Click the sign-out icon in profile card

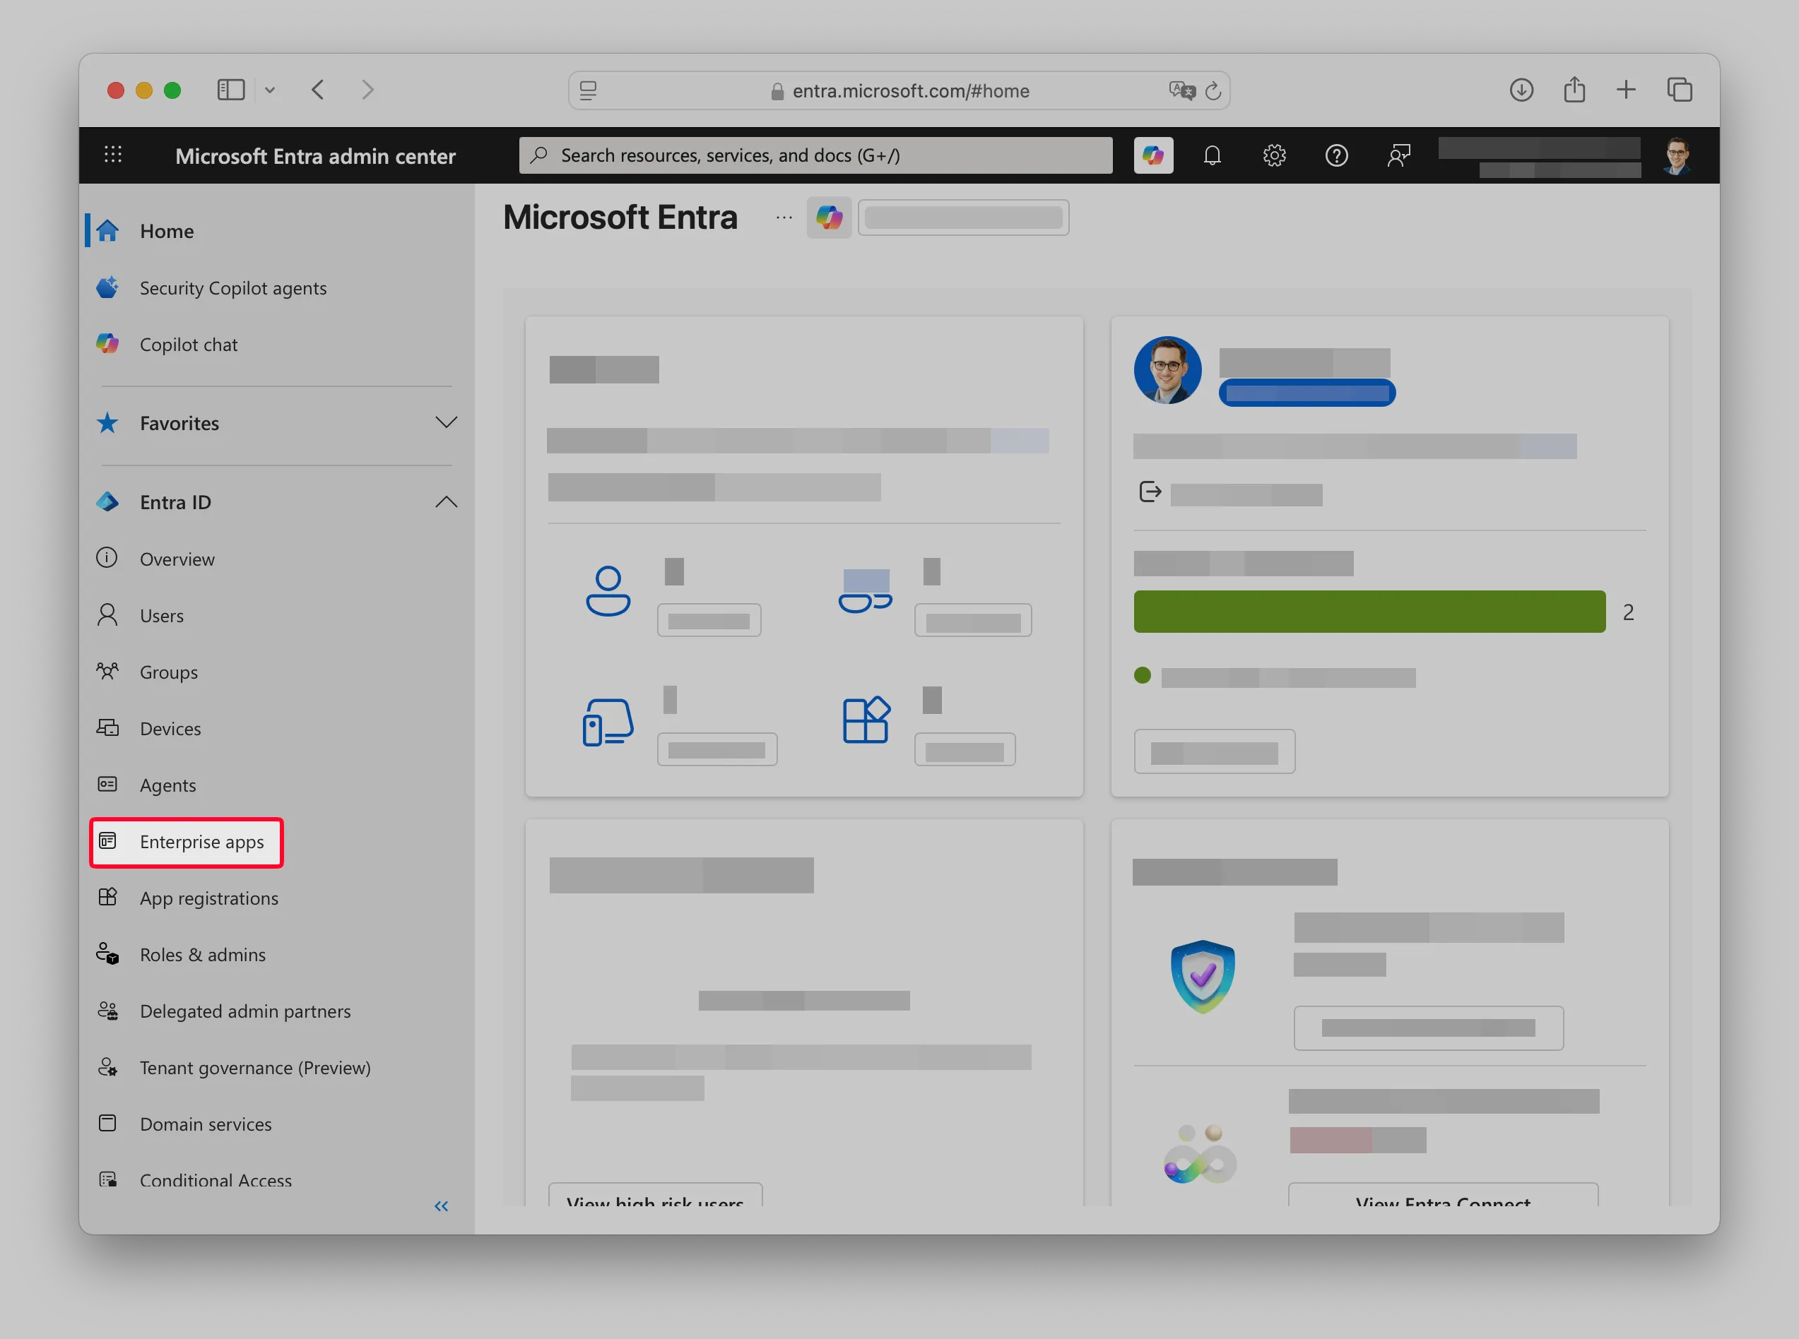pyautogui.click(x=1150, y=492)
